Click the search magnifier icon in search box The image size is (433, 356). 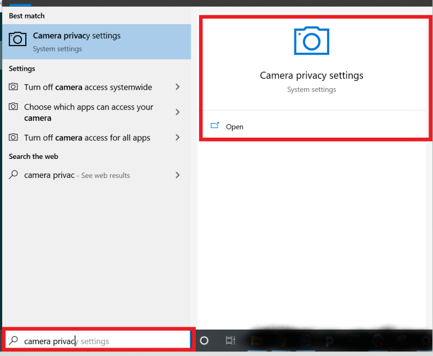coord(13,340)
